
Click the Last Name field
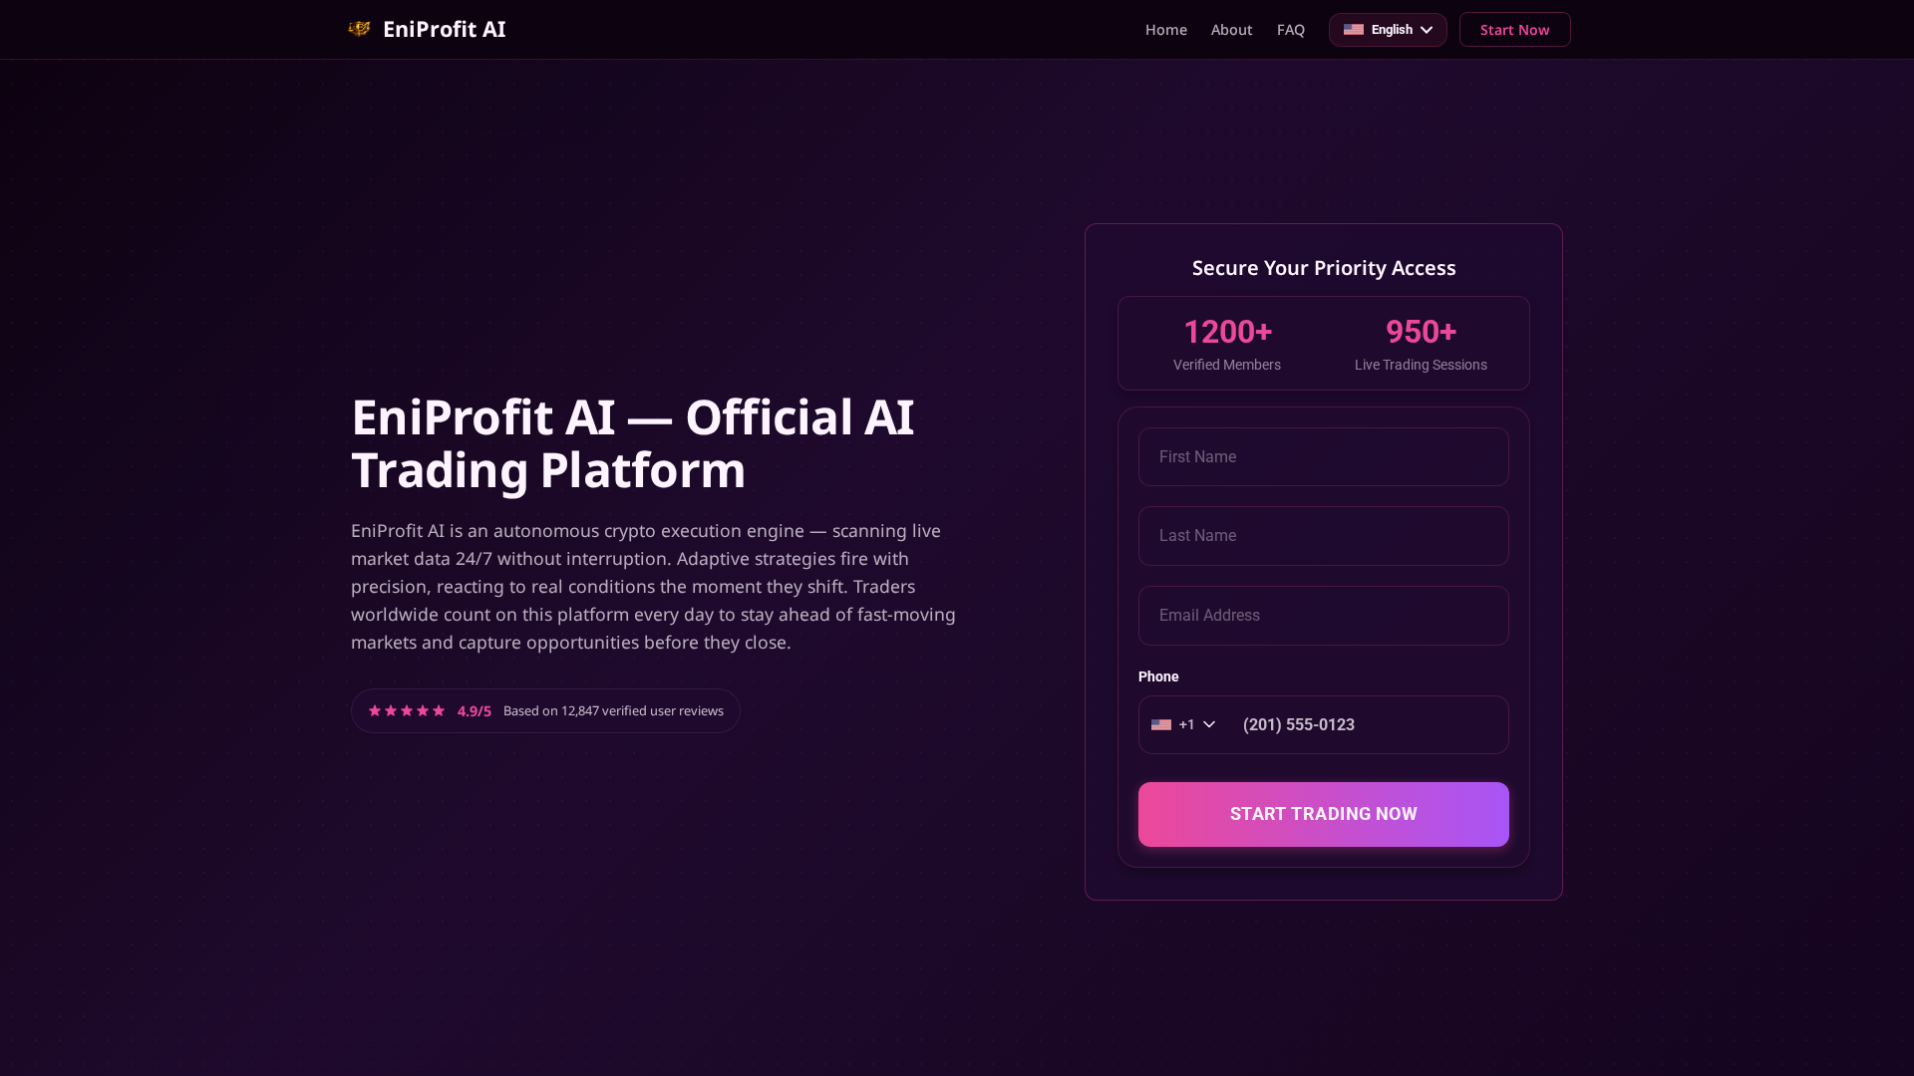pos(1323,535)
